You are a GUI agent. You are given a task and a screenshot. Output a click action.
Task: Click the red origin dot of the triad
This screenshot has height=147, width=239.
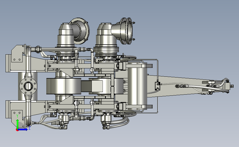17,130
